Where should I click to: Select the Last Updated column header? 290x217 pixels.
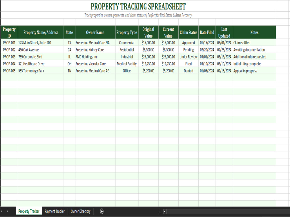[x=224, y=32]
